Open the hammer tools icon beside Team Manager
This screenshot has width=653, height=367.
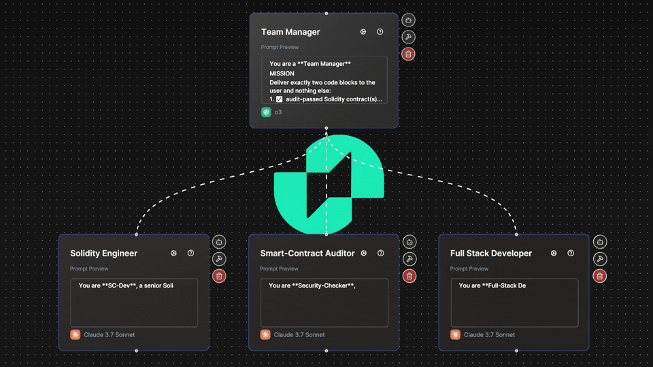(x=408, y=37)
